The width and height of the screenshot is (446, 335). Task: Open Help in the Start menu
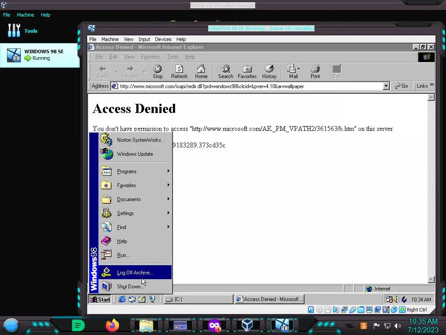tap(135, 241)
